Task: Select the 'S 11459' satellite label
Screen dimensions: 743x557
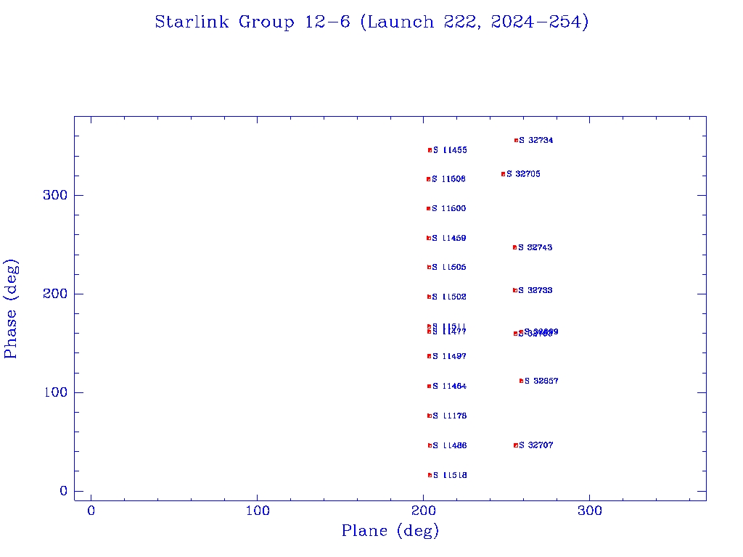Action: click(448, 238)
